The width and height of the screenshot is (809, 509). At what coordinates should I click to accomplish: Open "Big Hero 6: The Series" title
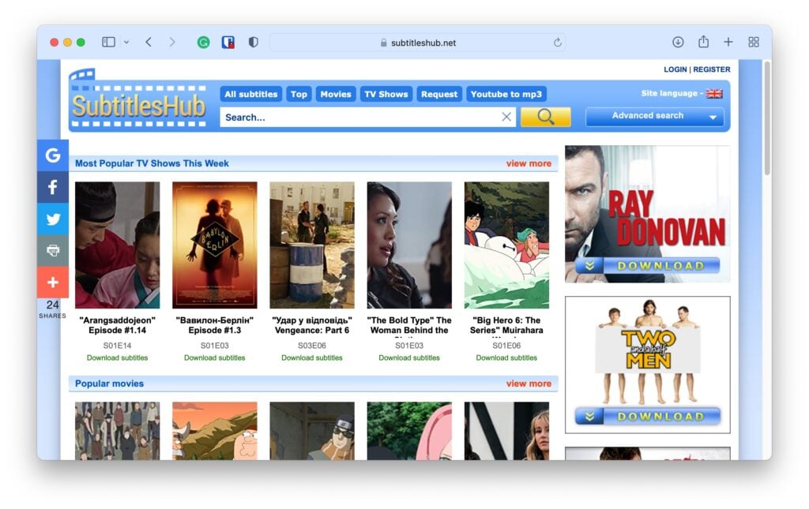506,326
